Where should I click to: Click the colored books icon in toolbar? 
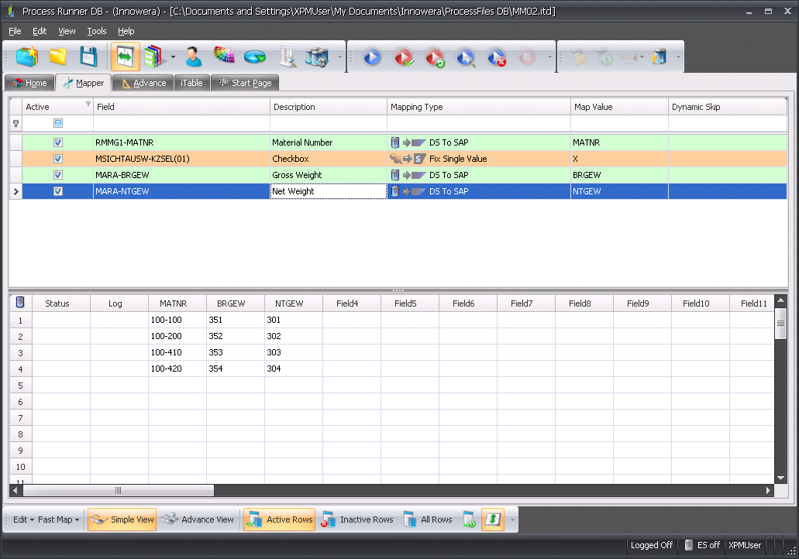(x=153, y=57)
